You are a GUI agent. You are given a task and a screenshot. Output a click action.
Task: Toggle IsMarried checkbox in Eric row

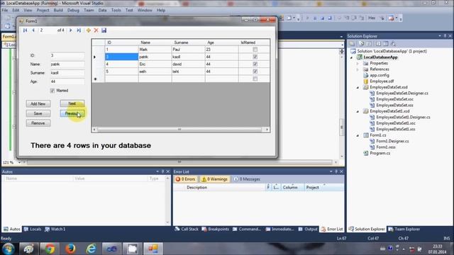pos(255,64)
